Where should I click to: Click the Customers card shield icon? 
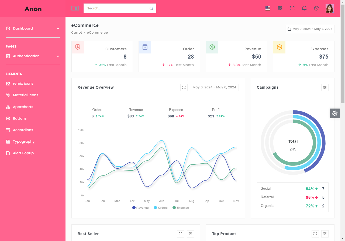point(78,47)
